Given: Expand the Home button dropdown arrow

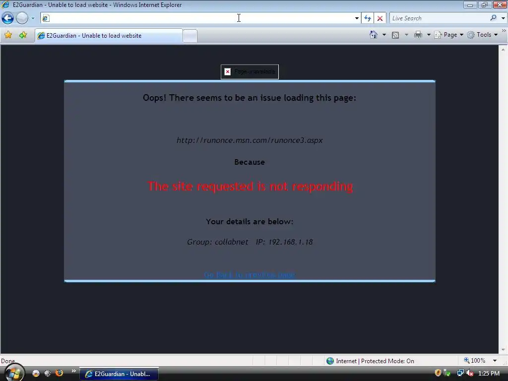Looking at the screenshot, I should (x=384, y=35).
